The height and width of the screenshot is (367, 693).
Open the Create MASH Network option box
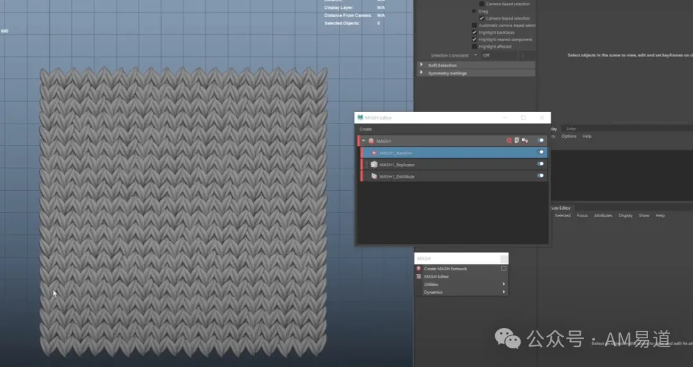pyautogui.click(x=504, y=268)
